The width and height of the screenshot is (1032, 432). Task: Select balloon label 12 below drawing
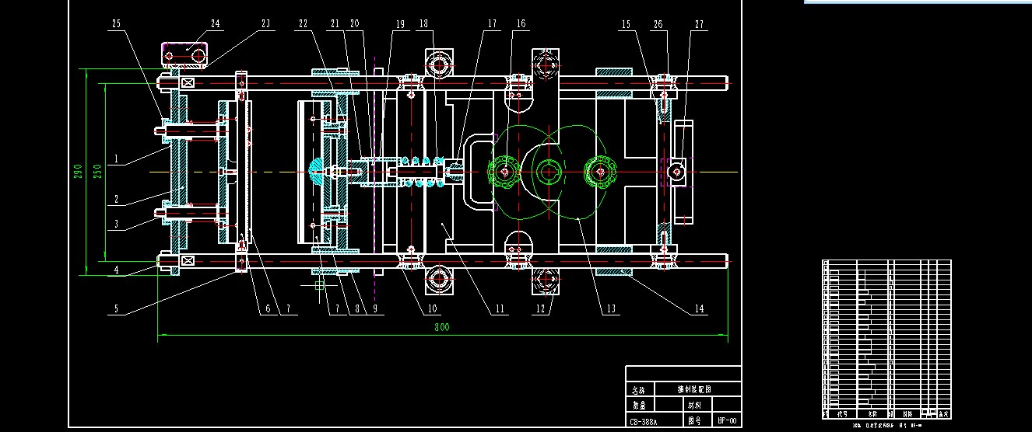541,309
